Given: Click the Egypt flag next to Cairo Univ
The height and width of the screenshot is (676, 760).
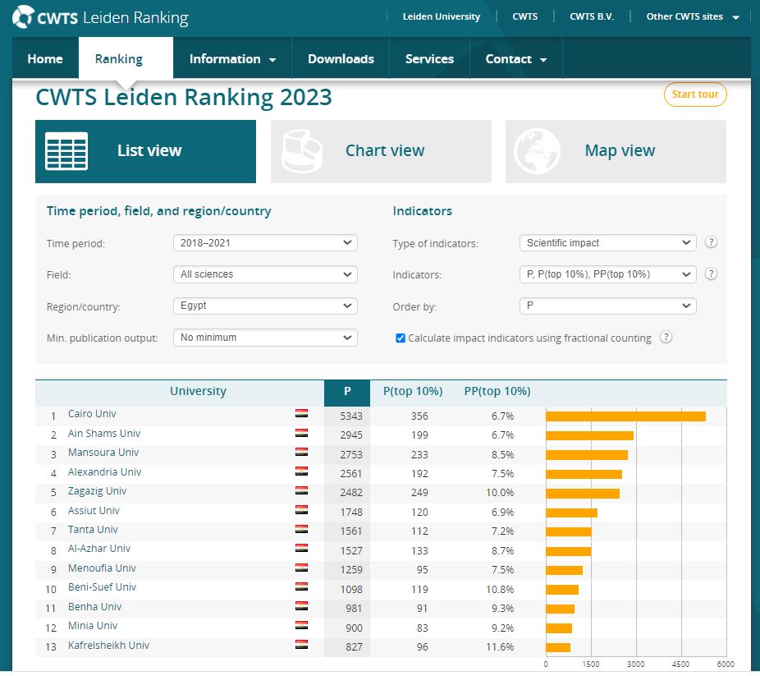Looking at the screenshot, I should 301,414.
